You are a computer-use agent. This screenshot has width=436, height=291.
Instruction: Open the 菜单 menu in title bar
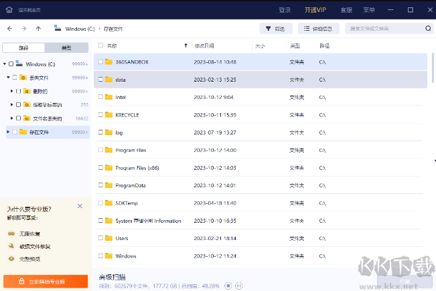368,10
